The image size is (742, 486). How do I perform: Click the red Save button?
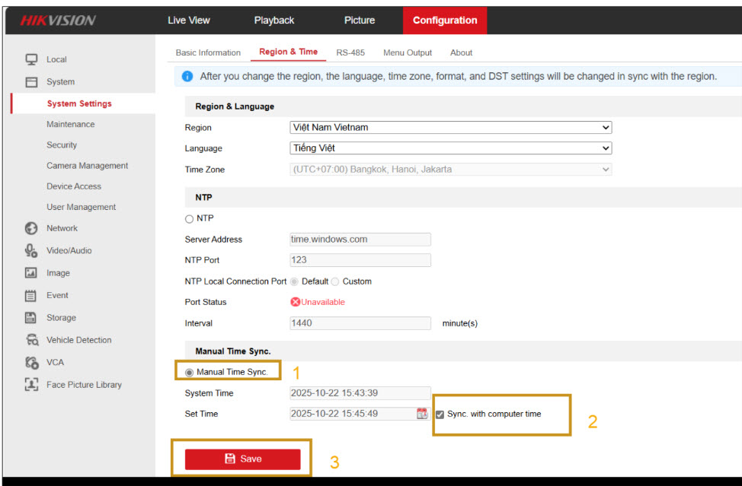click(243, 459)
